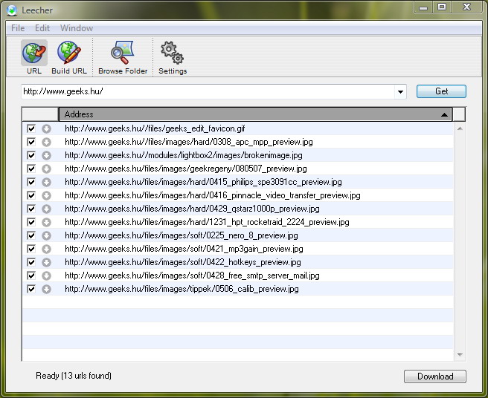488x398 pixels.
Task: Open the Edit menu
Action: click(42, 28)
